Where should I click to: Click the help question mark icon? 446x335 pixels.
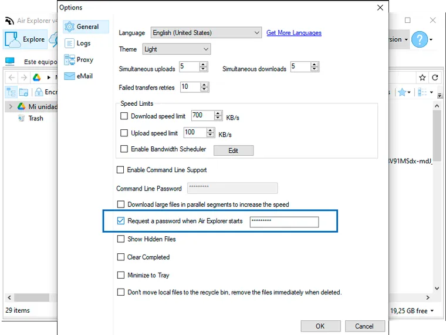[x=419, y=39]
